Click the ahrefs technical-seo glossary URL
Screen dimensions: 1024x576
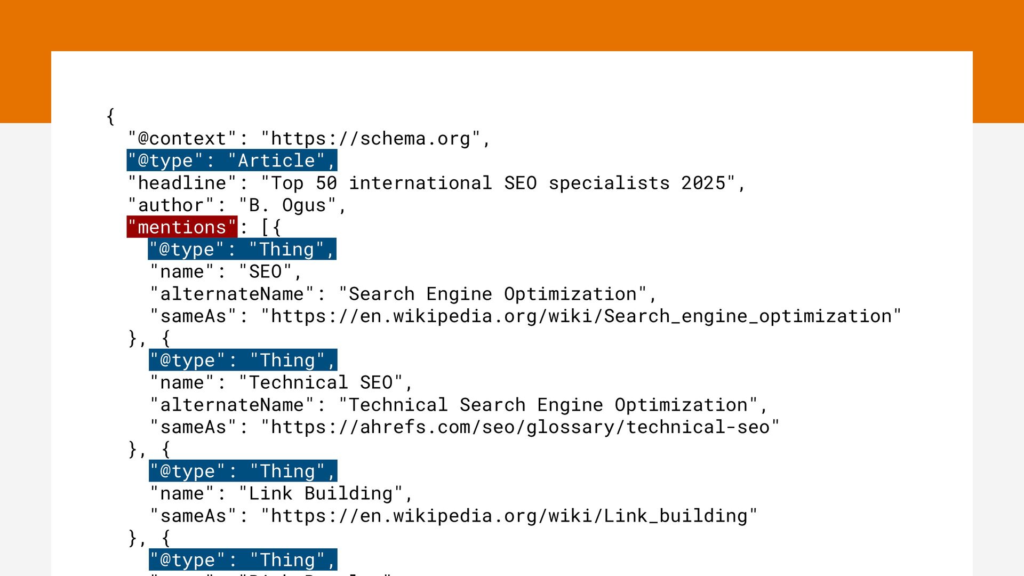tap(519, 427)
